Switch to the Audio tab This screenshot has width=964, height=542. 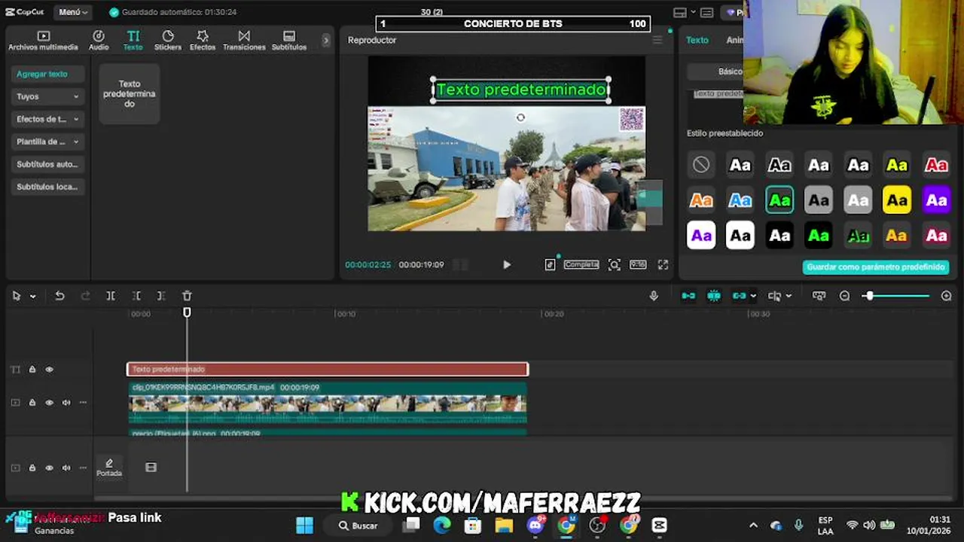coord(99,41)
